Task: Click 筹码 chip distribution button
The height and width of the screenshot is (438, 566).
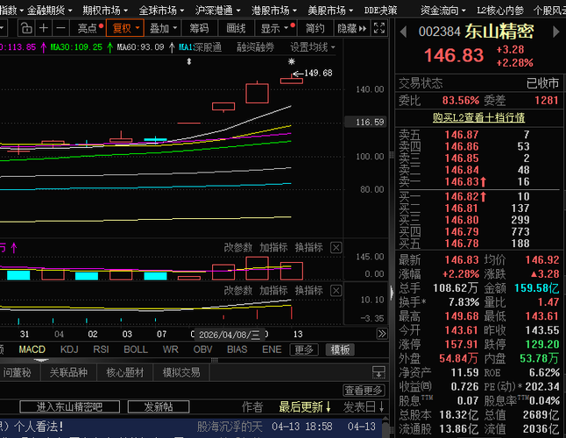Action: pos(199,28)
